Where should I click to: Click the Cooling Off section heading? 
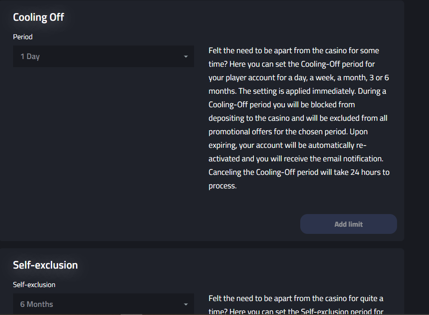pyautogui.click(x=39, y=18)
